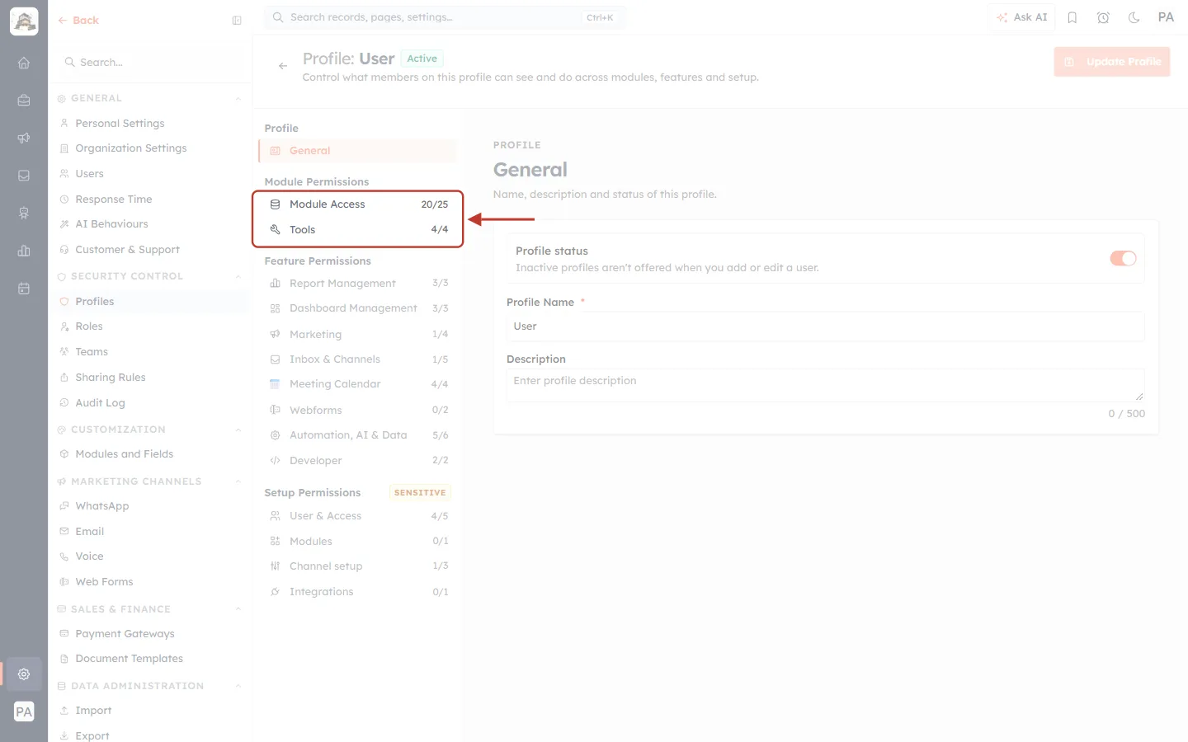This screenshot has width=1188, height=742.
Task: Go Back from settings sidebar
Action: click(78, 21)
